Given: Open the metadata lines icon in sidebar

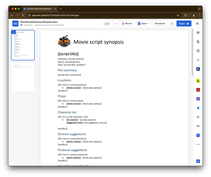Looking at the screenshot, I should point(198,60).
